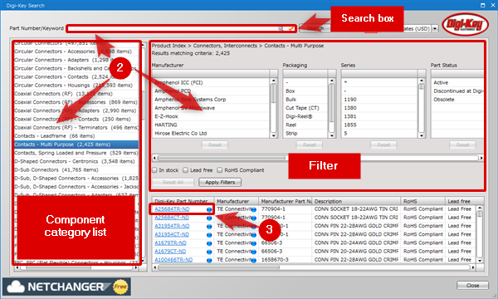The image size is (498, 299).
Task: Select the HARTING manufacturer filter
Action: coord(211,125)
